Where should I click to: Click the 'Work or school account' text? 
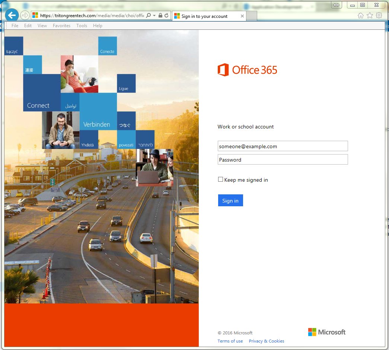[x=246, y=127]
